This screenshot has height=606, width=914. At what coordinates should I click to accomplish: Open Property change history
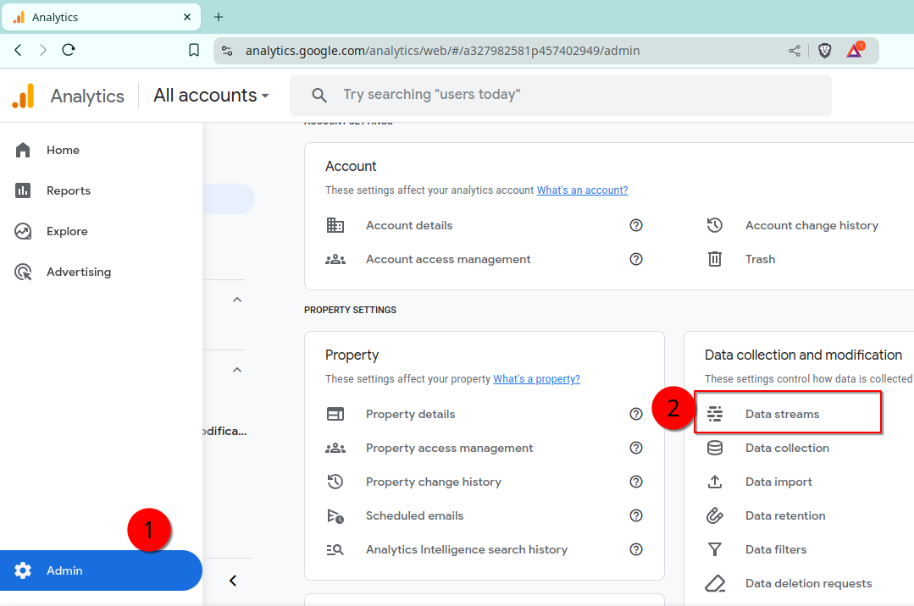pyautogui.click(x=434, y=482)
